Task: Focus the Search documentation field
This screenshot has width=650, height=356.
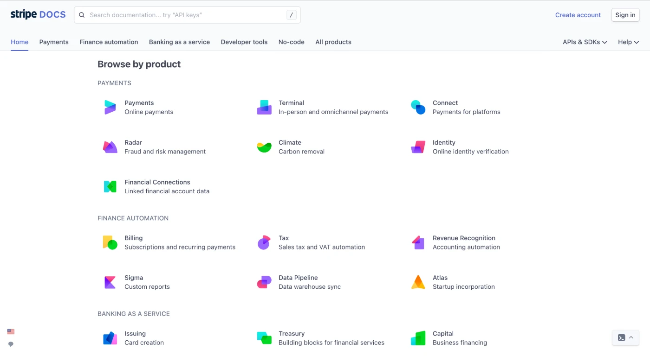Action: tap(187, 15)
